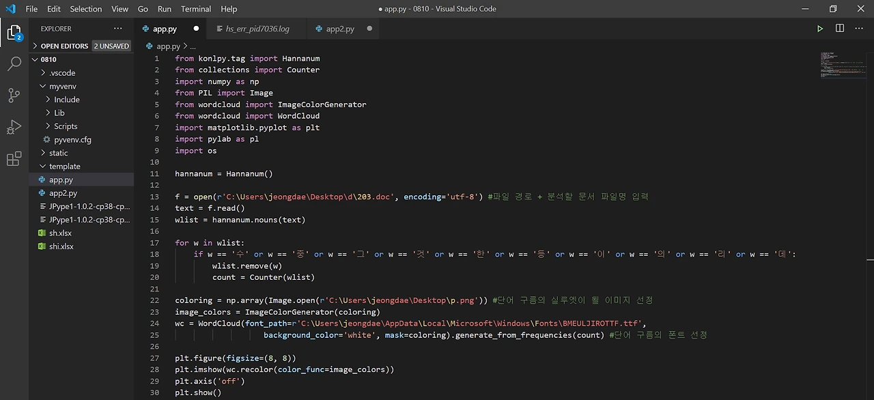The height and width of the screenshot is (400, 874).
Task: Select the app.py editor tab
Action: tap(170, 29)
